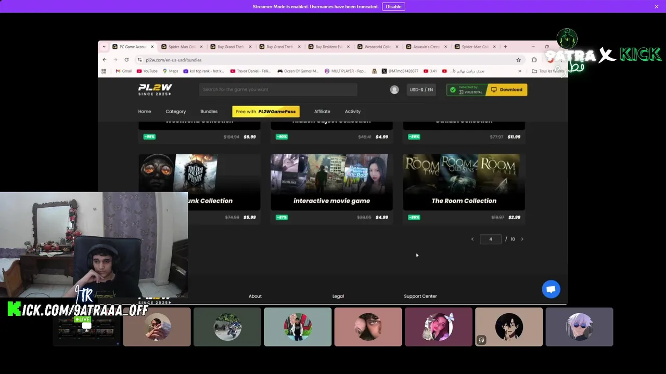Show hidden bookmarks overflow chevron

(x=520, y=71)
